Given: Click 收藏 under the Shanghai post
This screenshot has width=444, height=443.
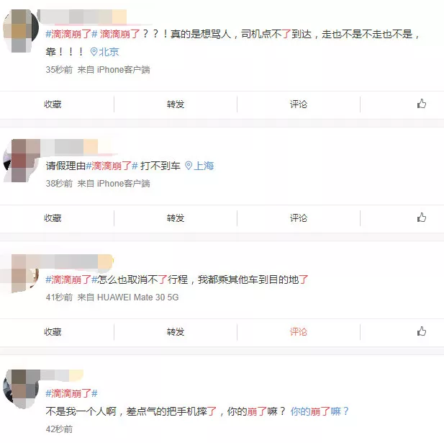Looking at the screenshot, I should (53, 218).
